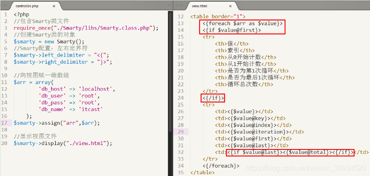The width and height of the screenshot is (370, 176).
Task: Click the 'db_pass' => 'root' line
Action: coord(69,103)
